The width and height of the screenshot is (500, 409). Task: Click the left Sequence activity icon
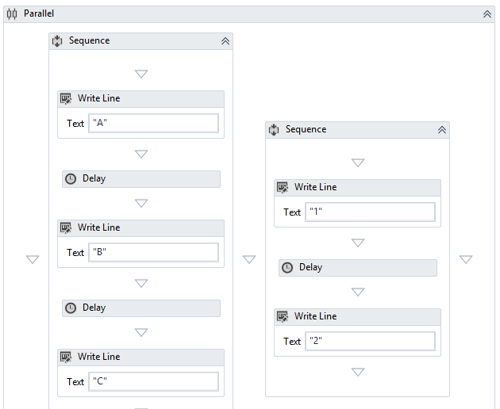[x=57, y=40]
